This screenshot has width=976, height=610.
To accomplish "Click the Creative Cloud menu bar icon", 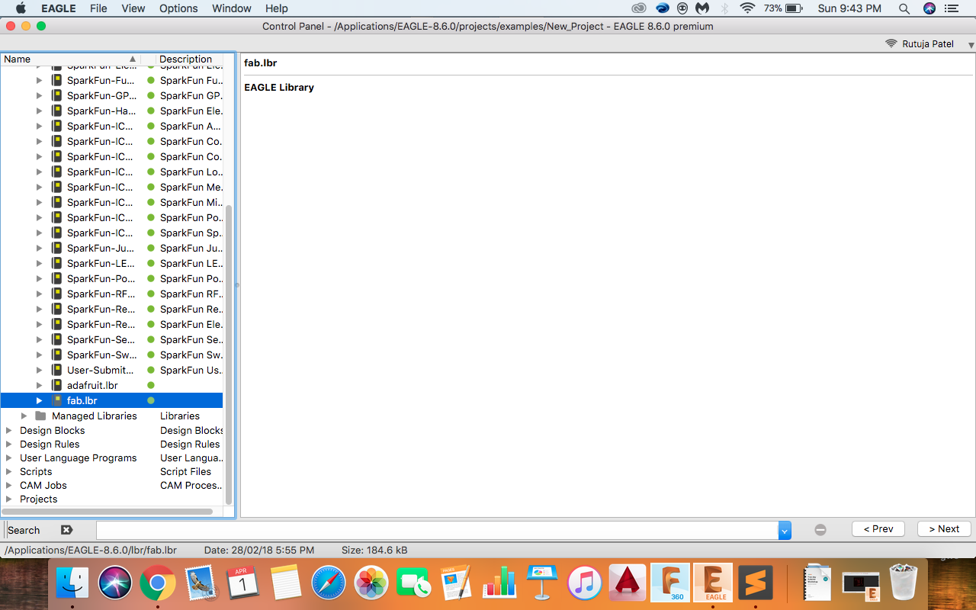I will (x=640, y=8).
